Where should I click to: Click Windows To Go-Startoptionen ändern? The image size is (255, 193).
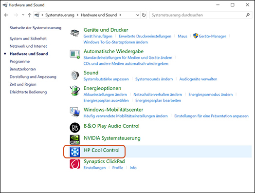click(116, 42)
